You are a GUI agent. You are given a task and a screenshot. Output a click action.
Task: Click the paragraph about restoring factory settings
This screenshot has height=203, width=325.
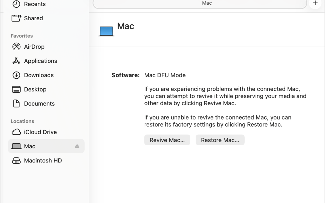(217, 121)
